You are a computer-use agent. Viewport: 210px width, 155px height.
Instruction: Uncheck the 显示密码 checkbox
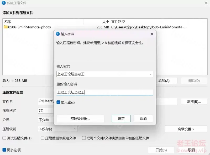tap(58, 102)
